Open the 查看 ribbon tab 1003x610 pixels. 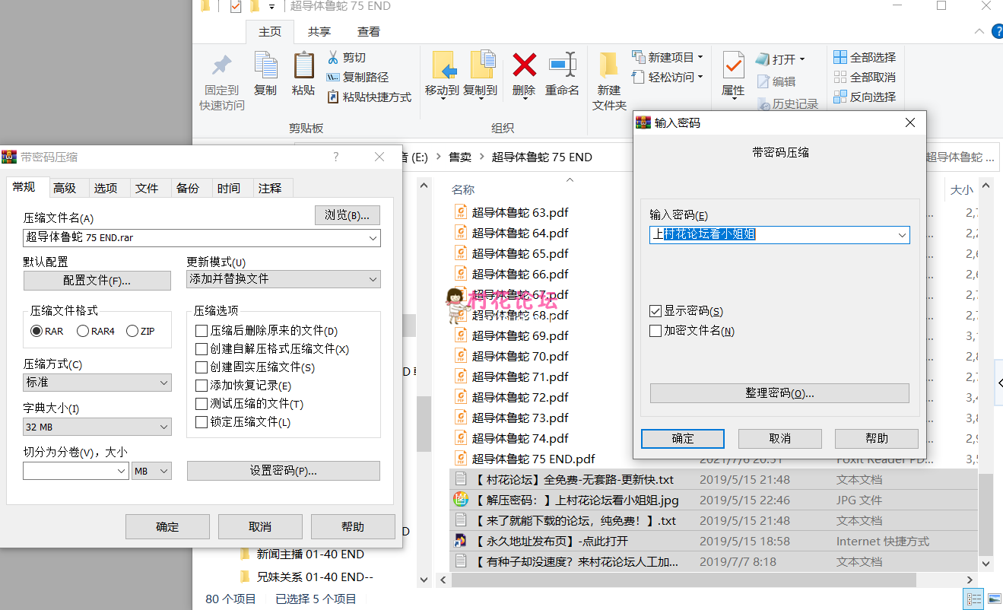(x=369, y=31)
